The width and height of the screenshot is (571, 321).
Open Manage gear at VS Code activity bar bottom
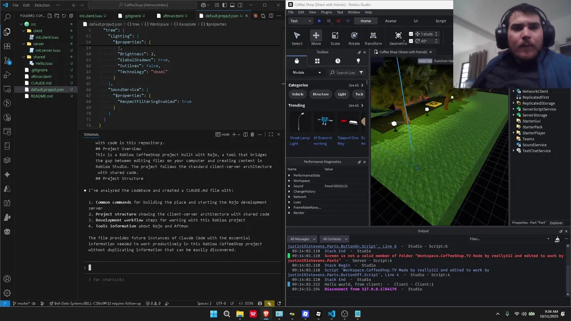[x=7, y=293]
